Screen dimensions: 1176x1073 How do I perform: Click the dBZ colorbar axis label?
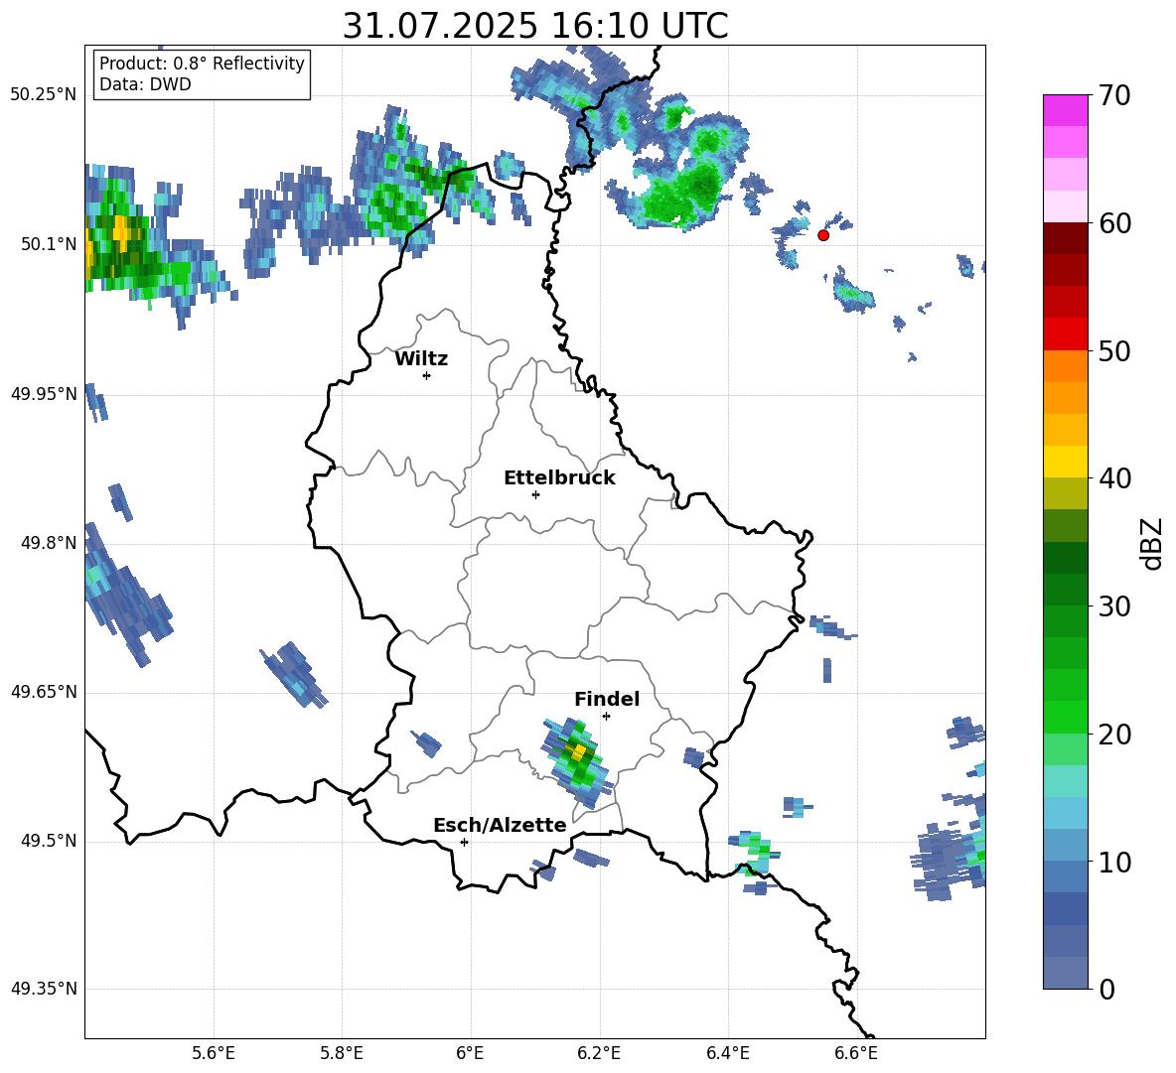(1153, 543)
